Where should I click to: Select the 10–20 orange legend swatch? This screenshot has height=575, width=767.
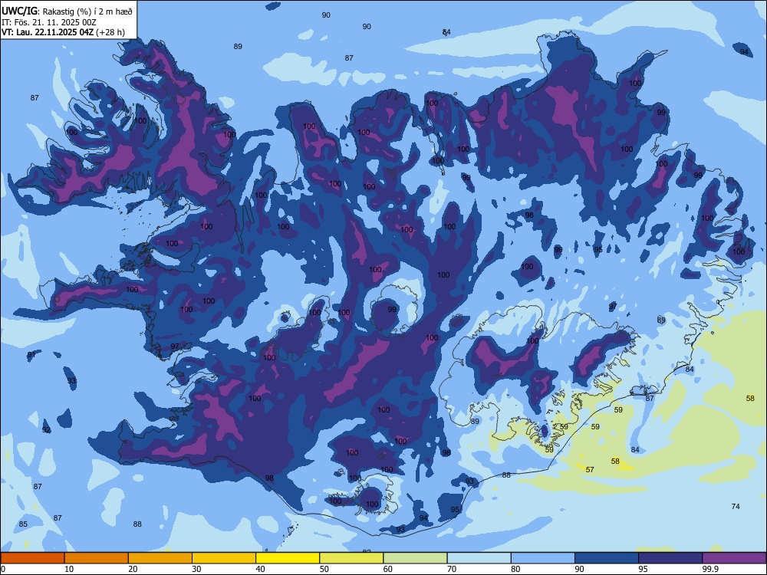click(97, 558)
